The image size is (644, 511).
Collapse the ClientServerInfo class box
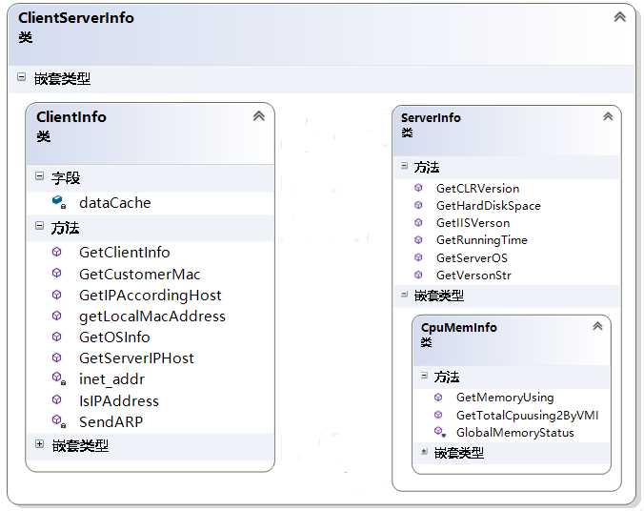tap(619, 17)
